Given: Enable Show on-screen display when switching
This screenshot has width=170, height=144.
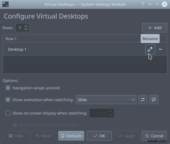Looking at the screenshot, I should point(8,113).
